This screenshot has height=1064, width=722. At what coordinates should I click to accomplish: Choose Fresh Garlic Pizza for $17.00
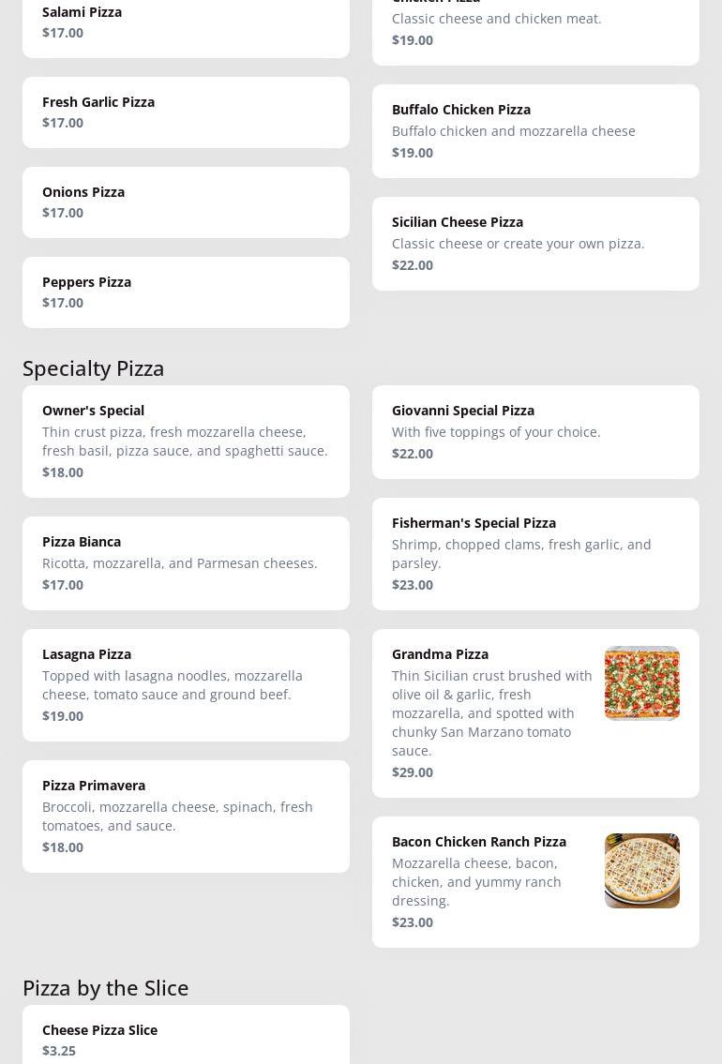pyautogui.click(x=186, y=112)
